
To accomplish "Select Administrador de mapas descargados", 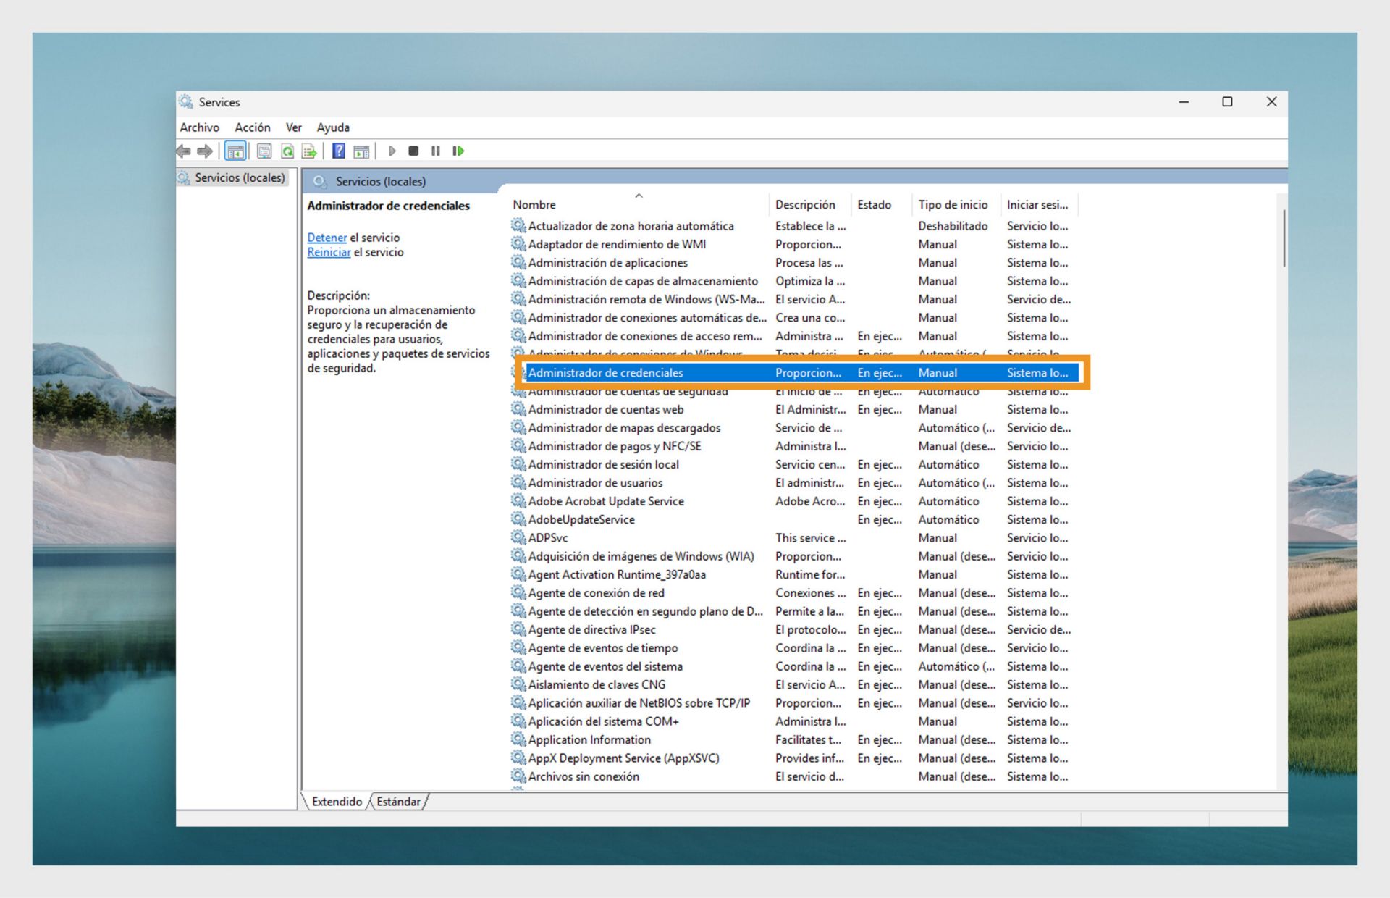I will pyautogui.click(x=624, y=427).
